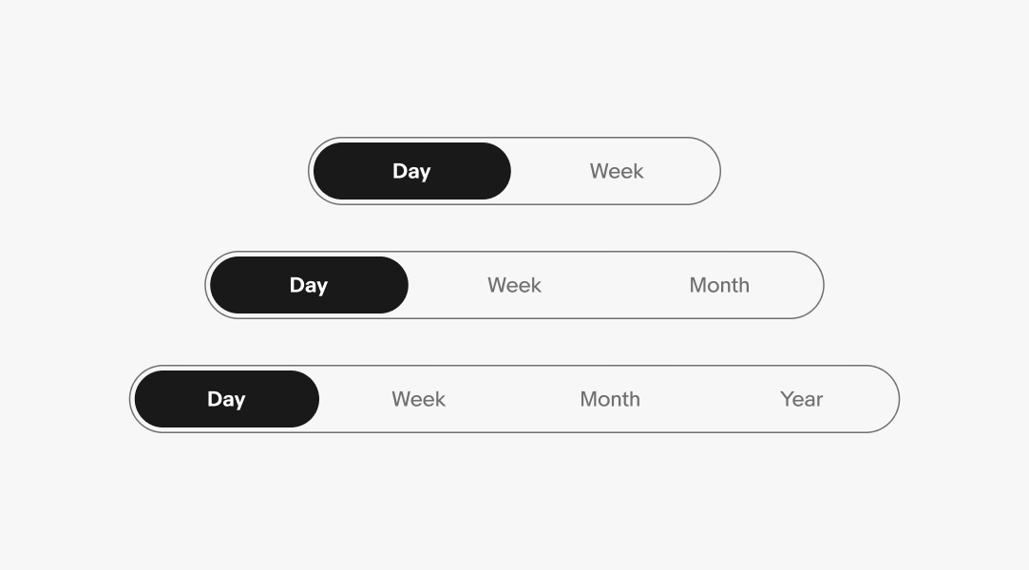
Task: Select the Week label right of the topmost Day
Action: [617, 171]
